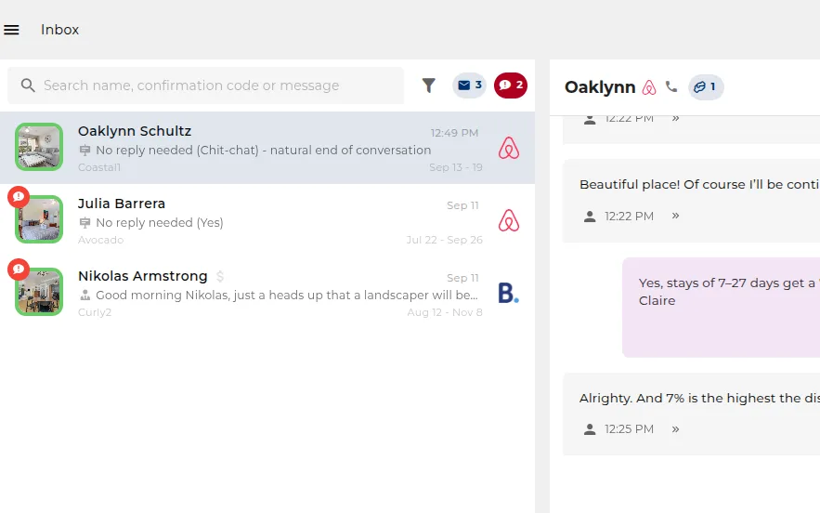Click the red alert badge on Julia Barrera
820x513 pixels.
tap(19, 197)
